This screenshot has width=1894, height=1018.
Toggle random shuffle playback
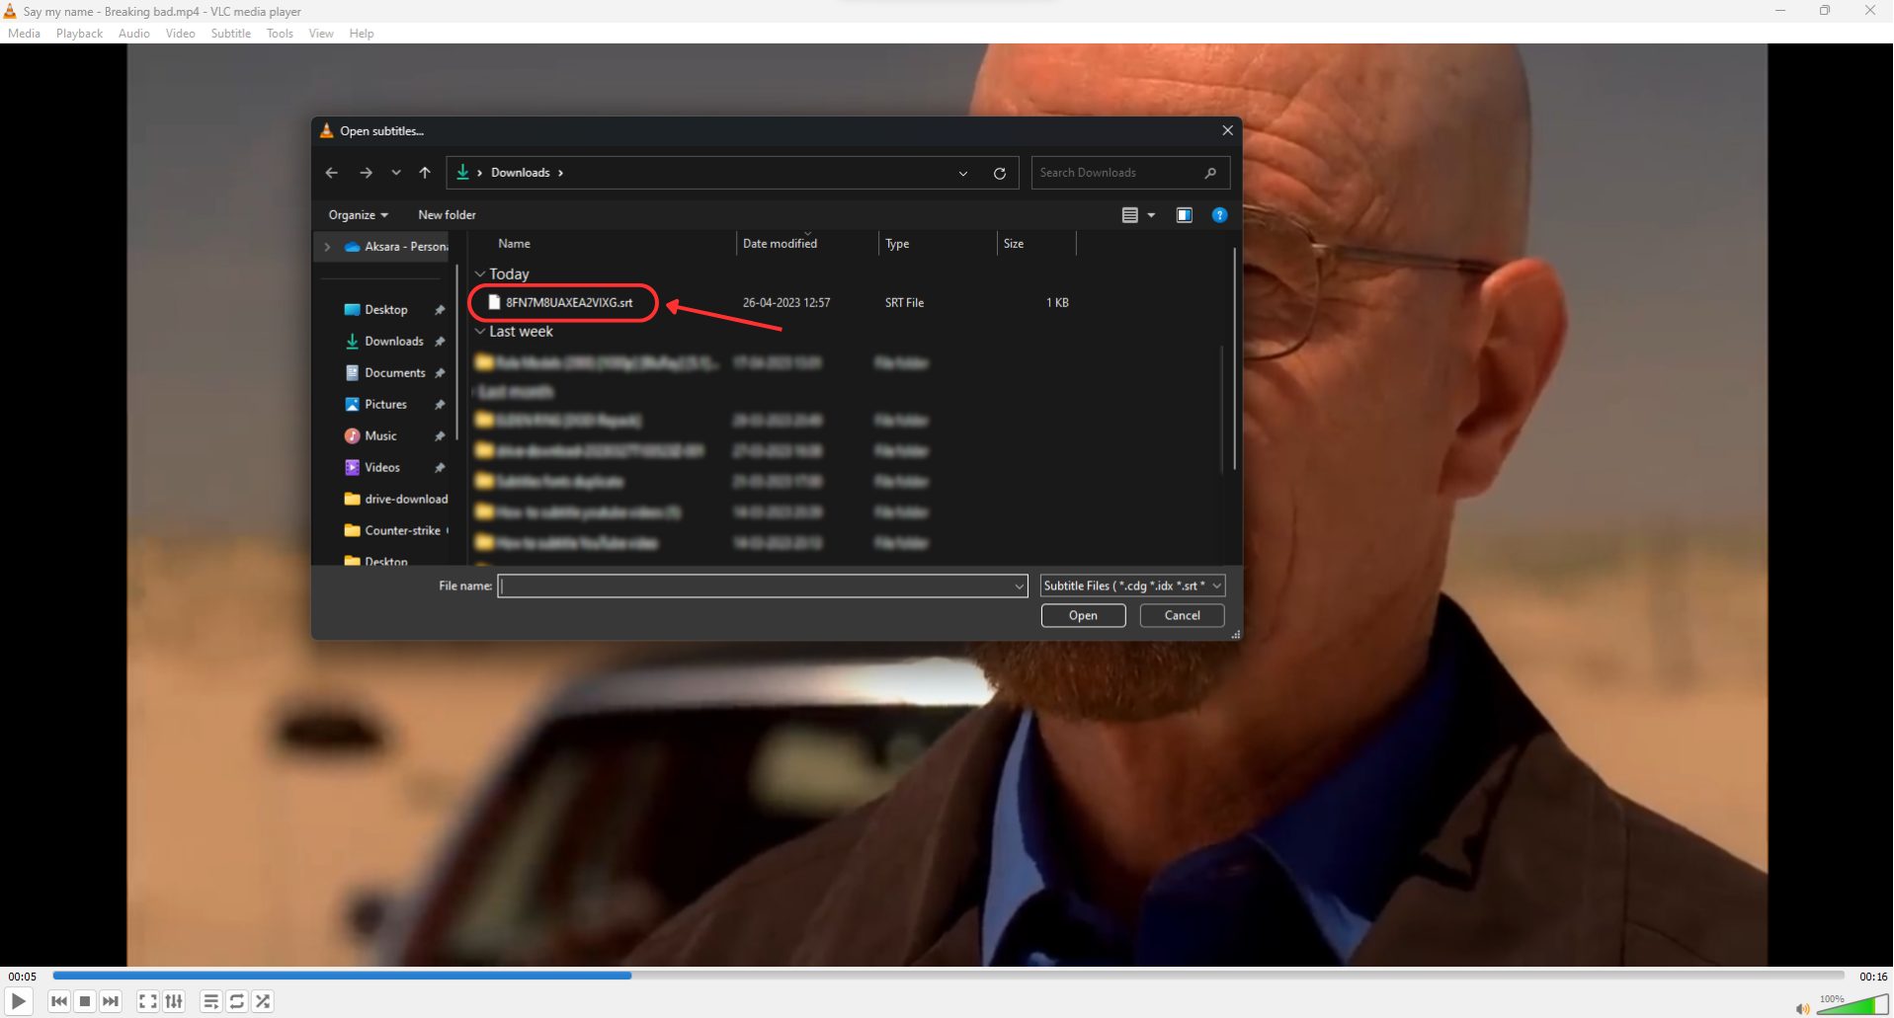(263, 1001)
